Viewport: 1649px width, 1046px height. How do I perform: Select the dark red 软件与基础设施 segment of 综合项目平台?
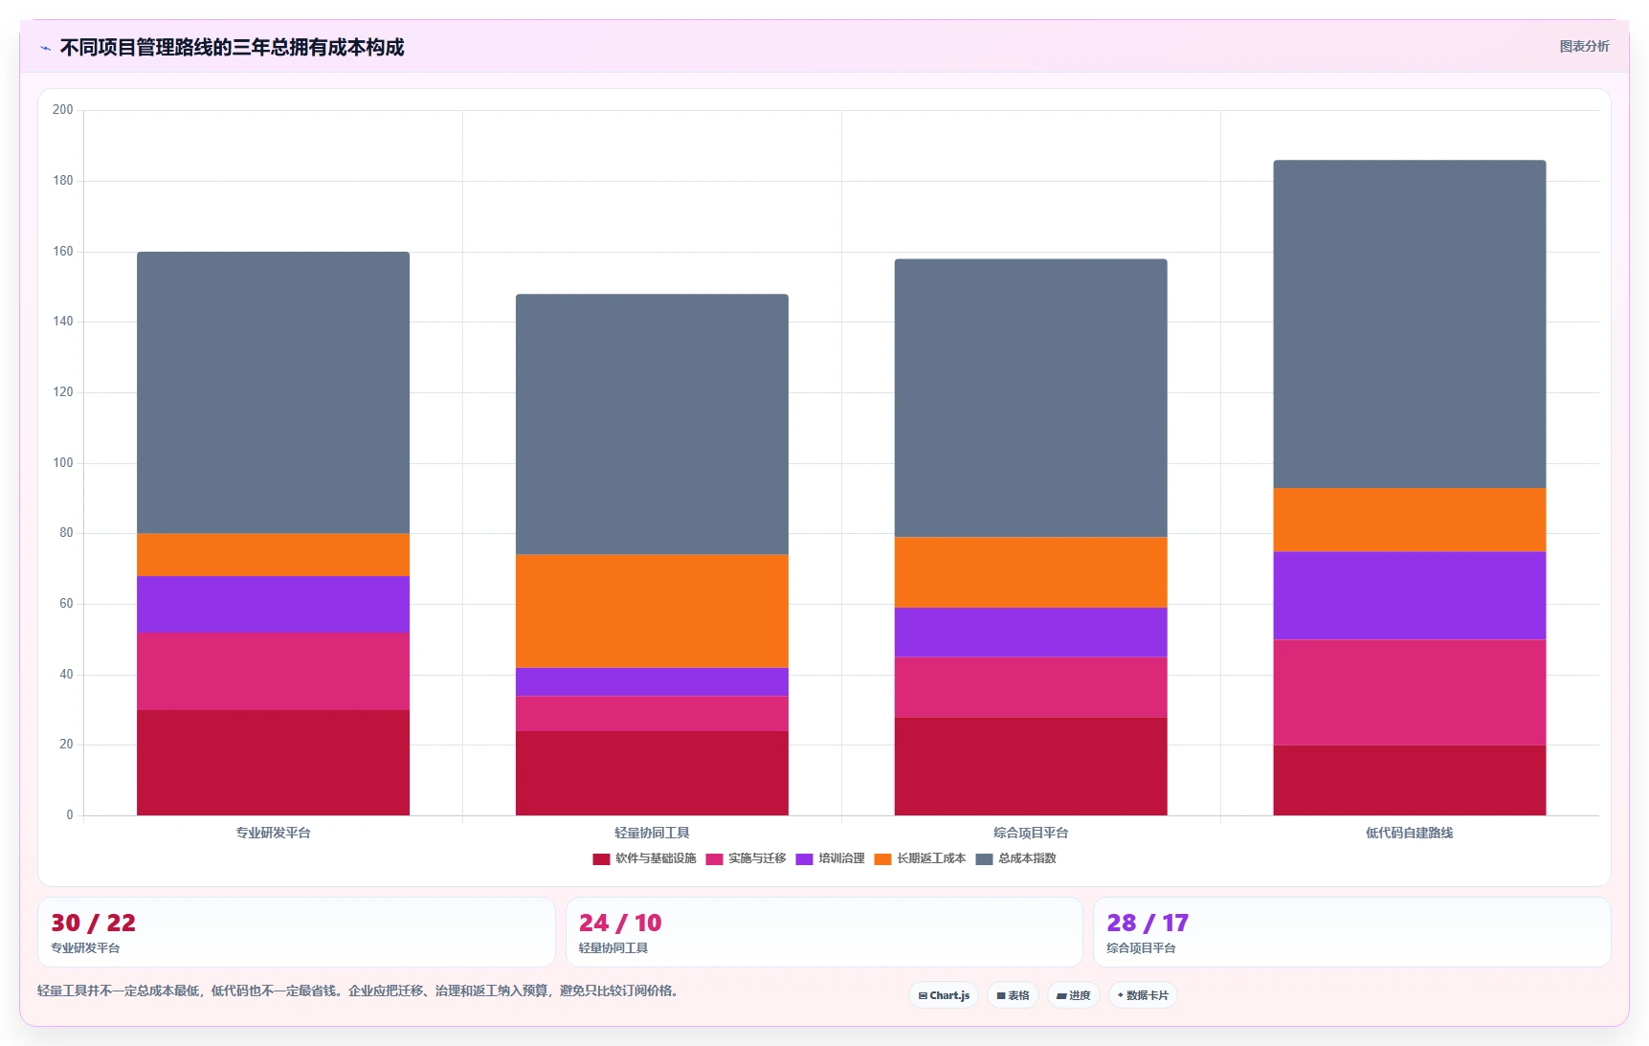pyautogui.click(x=1031, y=767)
